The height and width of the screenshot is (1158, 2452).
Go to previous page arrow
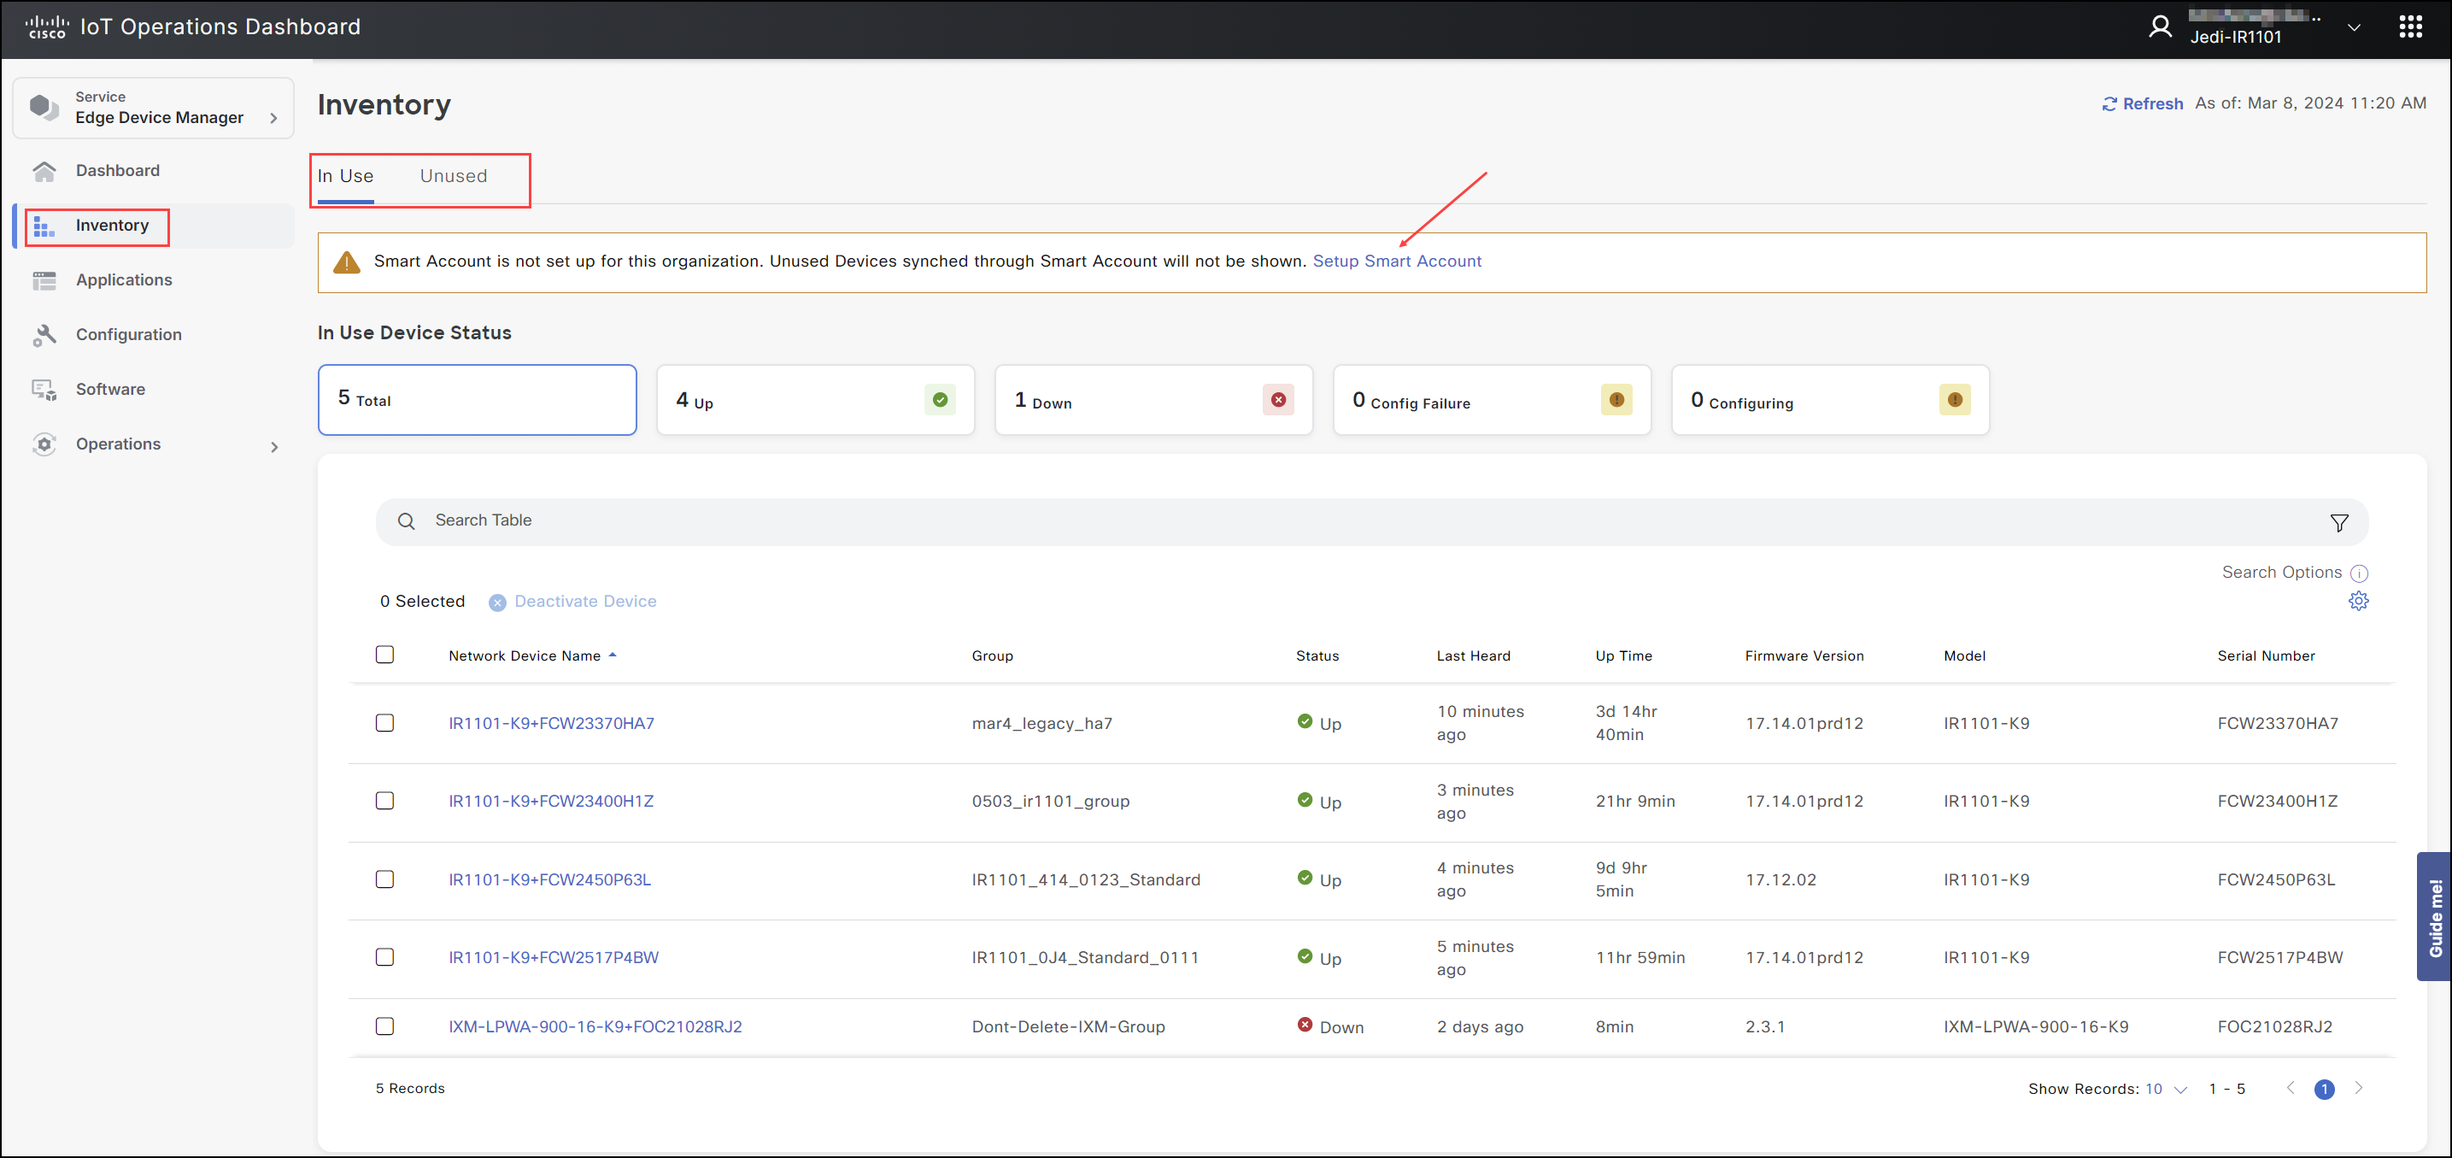(2291, 1088)
